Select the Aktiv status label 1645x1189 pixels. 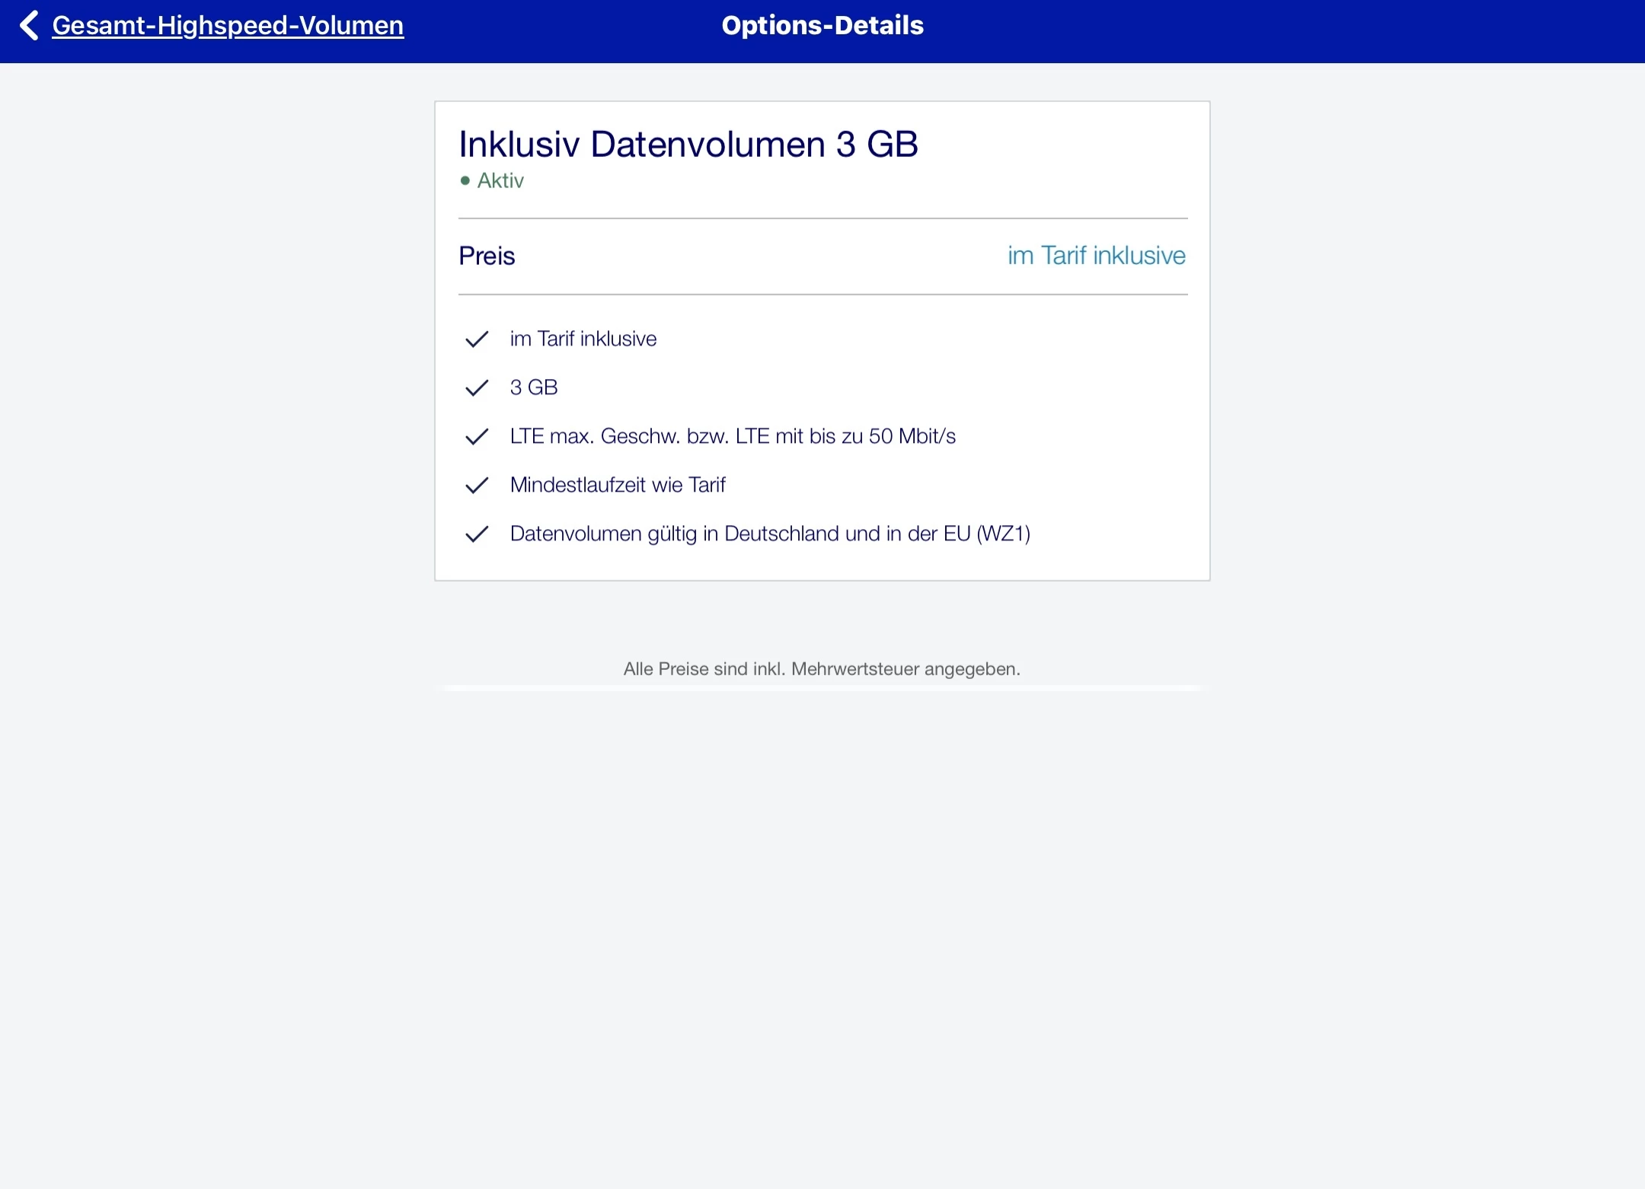pyautogui.click(x=500, y=180)
